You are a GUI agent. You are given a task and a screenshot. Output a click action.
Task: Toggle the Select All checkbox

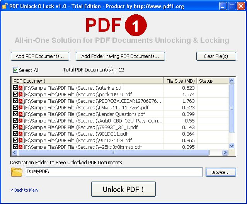click(x=15, y=70)
